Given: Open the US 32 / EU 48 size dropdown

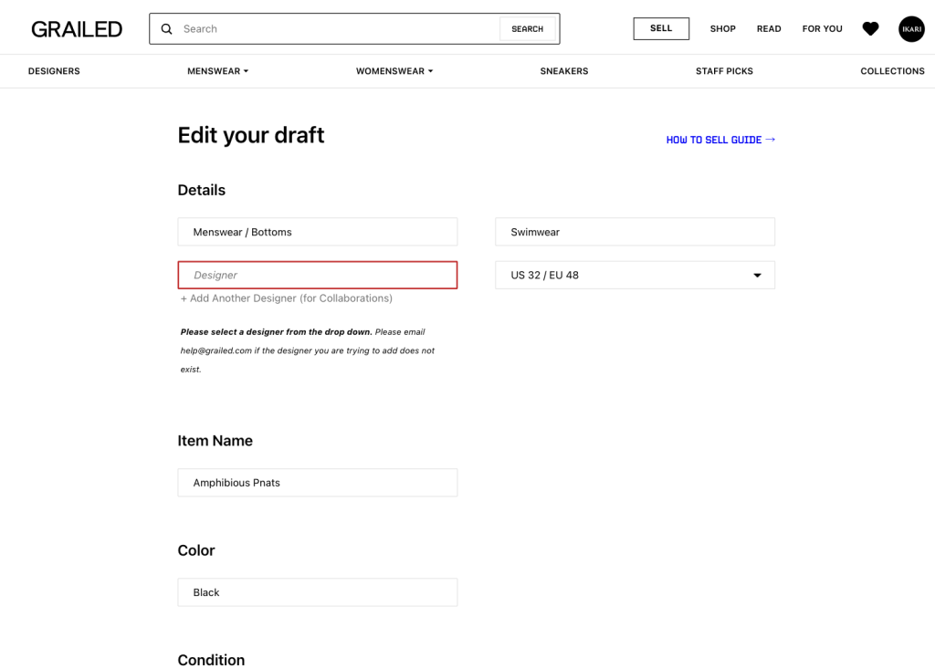Looking at the screenshot, I should tap(635, 275).
